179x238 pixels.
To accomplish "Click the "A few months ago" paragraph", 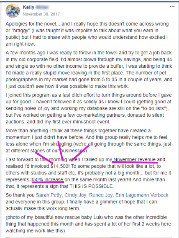I will coord(89,69).
